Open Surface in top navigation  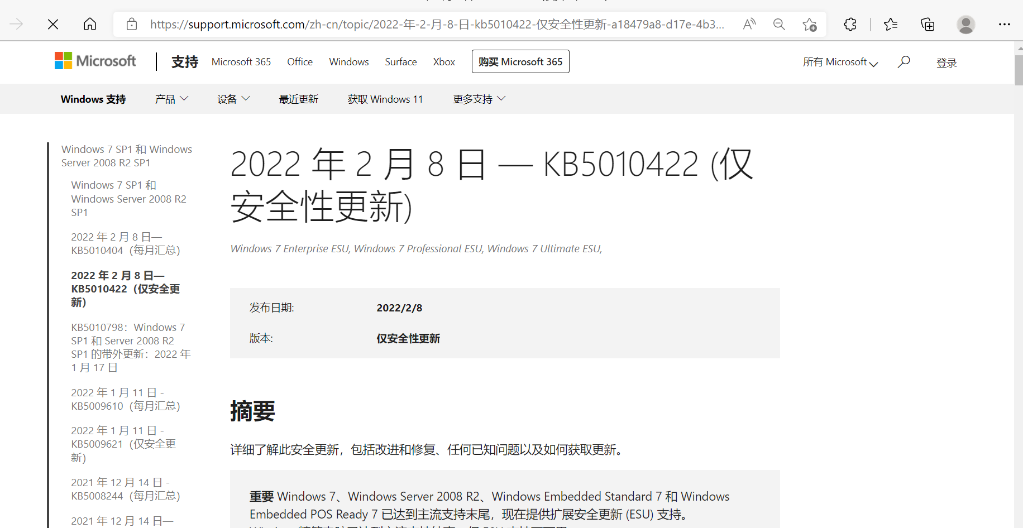tap(401, 62)
